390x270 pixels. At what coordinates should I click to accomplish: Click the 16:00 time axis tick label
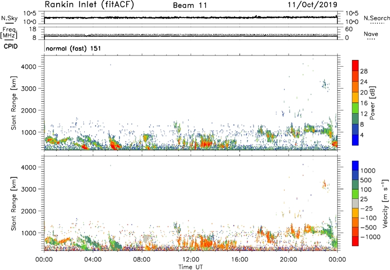tap(239, 260)
